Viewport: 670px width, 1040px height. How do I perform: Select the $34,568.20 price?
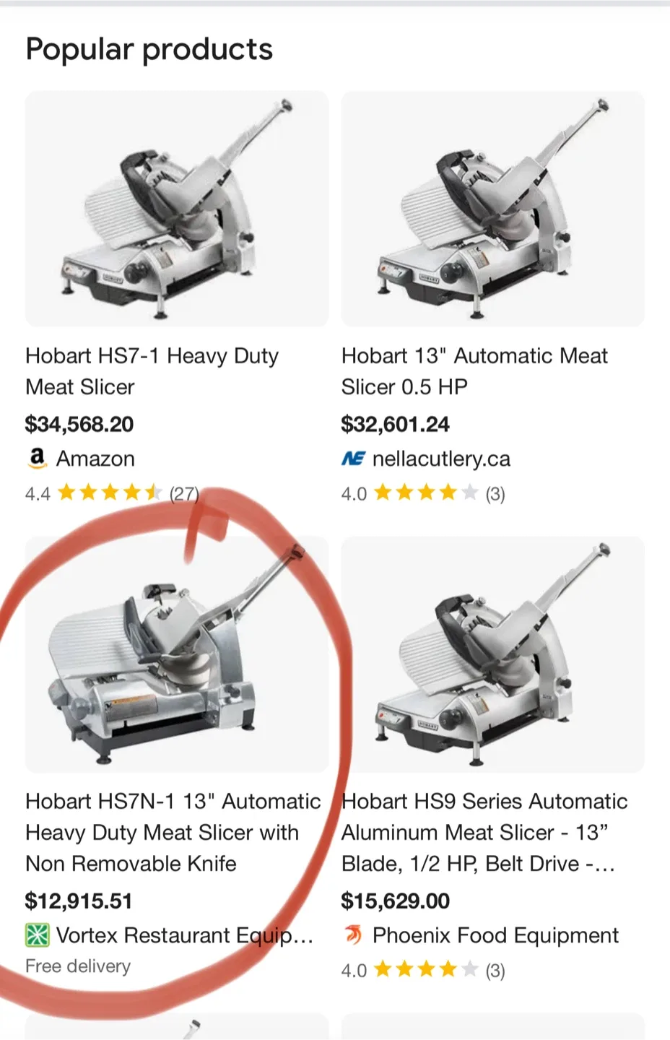(79, 424)
